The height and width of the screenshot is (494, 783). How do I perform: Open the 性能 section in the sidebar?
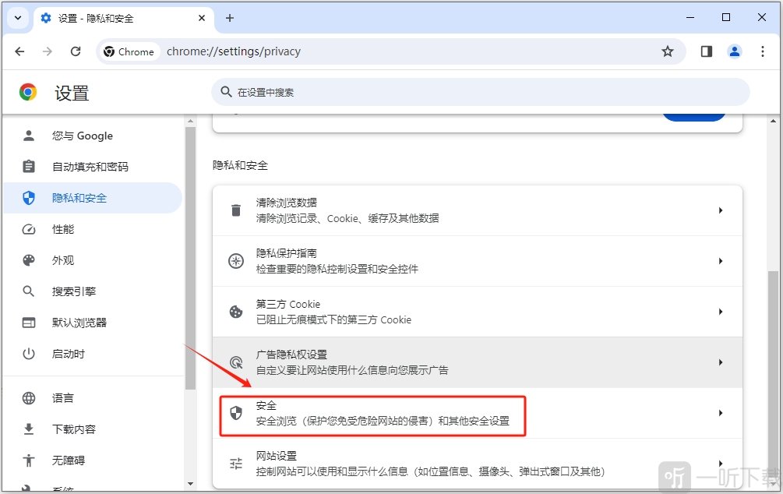[62, 229]
